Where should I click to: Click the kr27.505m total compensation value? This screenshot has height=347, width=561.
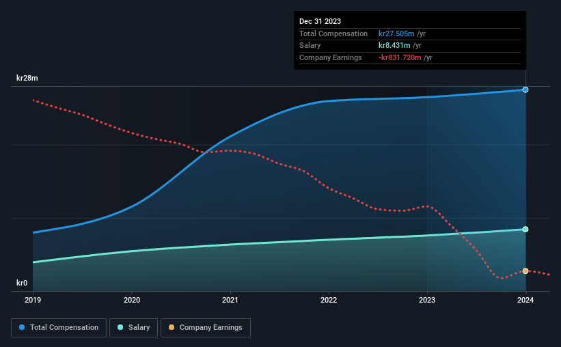[396, 33]
